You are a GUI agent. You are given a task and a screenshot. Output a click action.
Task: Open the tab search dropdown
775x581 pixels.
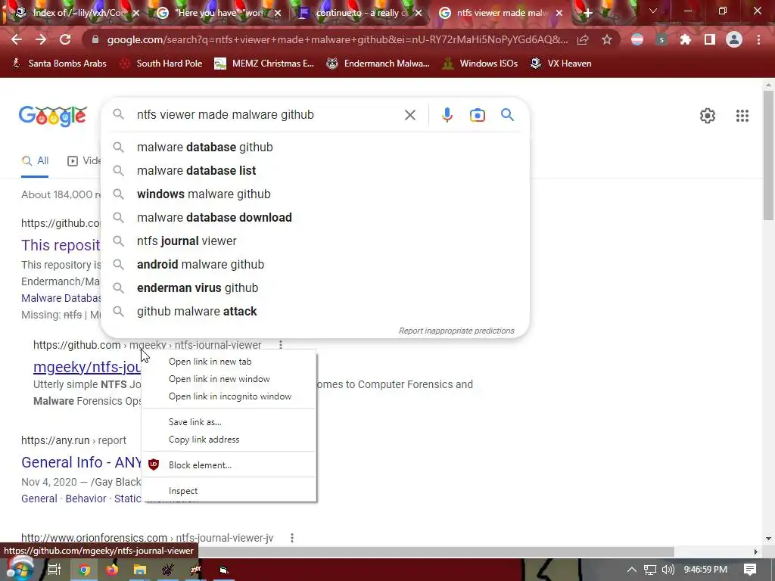pos(653,11)
